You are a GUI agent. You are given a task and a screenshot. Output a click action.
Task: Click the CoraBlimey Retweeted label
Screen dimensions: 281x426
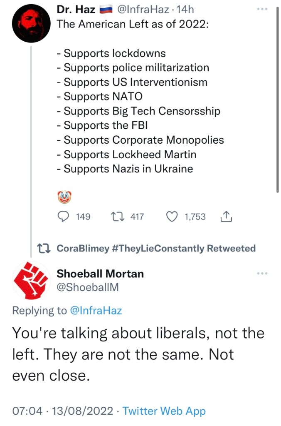tap(155, 249)
